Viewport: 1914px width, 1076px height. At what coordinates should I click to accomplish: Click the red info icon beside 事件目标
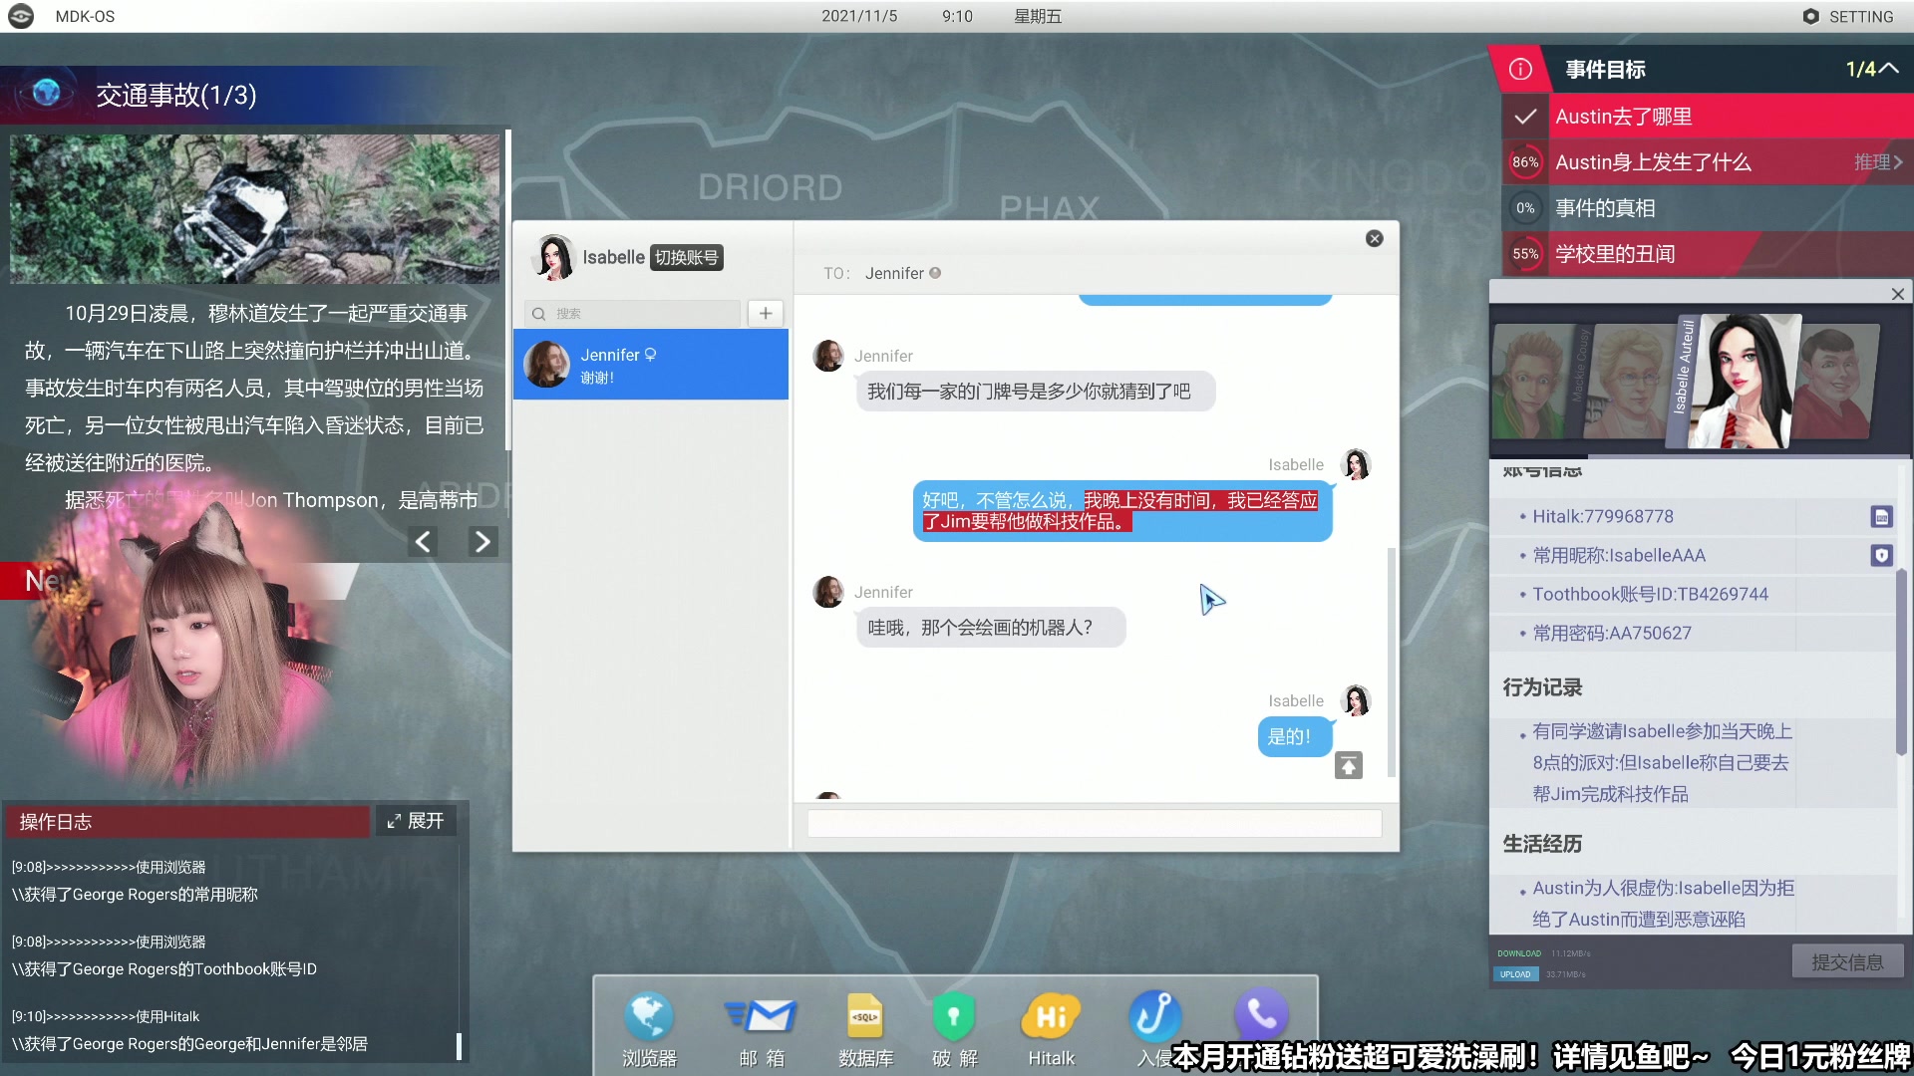1520,69
